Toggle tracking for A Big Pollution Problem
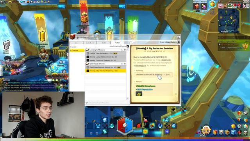The image size is (250, 141). point(87,71)
